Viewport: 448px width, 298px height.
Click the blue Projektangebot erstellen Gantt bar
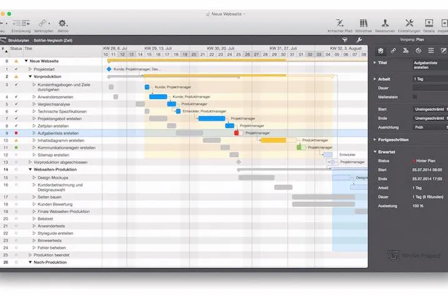point(211,118)
